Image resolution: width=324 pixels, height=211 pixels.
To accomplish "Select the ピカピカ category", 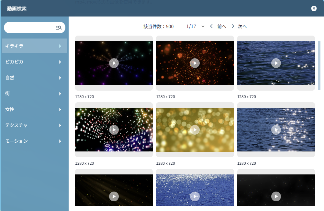I will click(x=35, y=62).
